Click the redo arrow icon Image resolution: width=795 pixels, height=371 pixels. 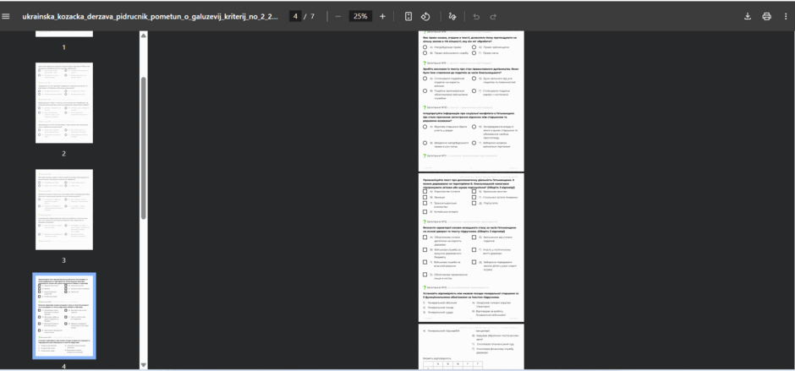click(x=493, y=16)
